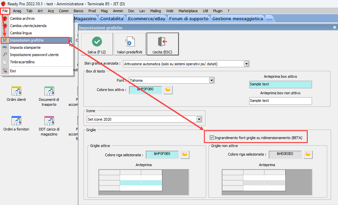The height and width of the screenshot is (205, 338).
Task: Switch to the Forum di supporto tab
Action: tap(189, 18)
